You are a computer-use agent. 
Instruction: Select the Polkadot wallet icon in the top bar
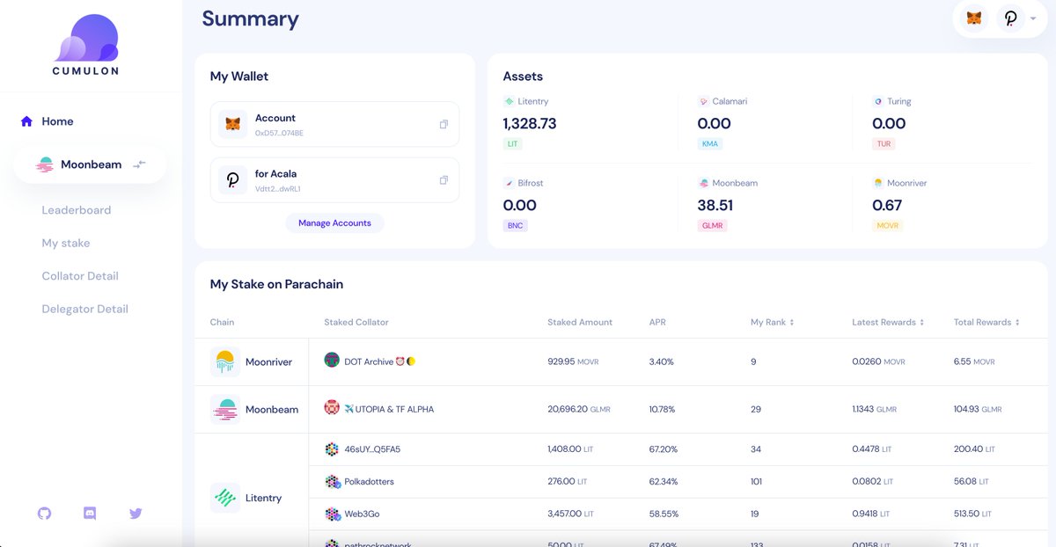pos(1009,18)
